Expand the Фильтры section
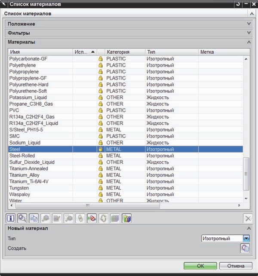This screenshot has height=276, width=258. pyautogui.click(x=249, y=33)
